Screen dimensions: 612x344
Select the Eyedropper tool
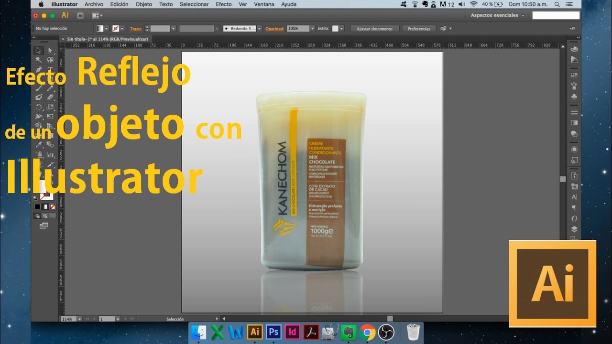tap(39, 144)
